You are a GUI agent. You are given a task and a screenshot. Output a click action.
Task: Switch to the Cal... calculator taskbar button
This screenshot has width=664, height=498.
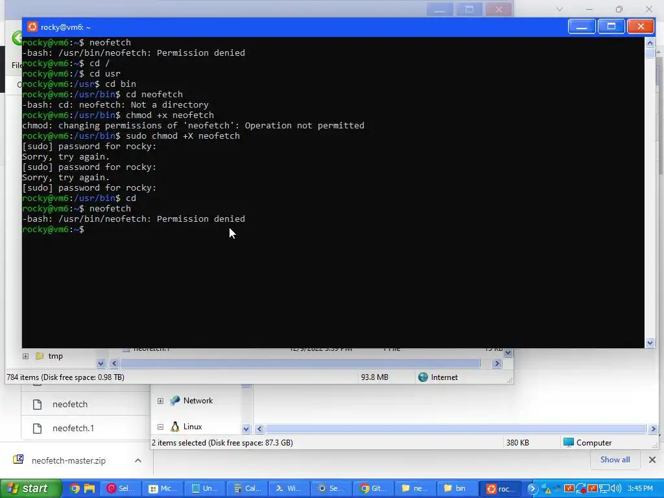(247, 488)
